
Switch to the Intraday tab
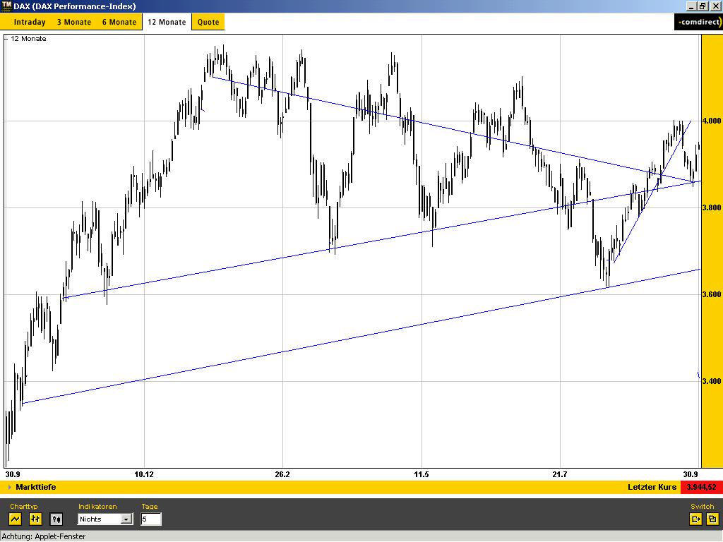click(x=30, y=22)
